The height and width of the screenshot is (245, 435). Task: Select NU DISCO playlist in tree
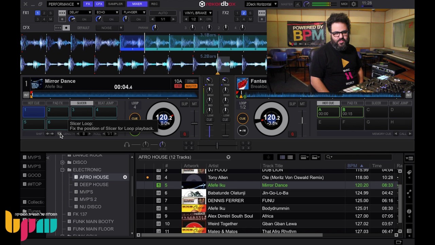tap(90, 207)
